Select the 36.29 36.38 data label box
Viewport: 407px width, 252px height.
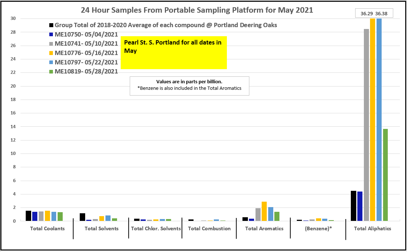[x=373, y=14]
